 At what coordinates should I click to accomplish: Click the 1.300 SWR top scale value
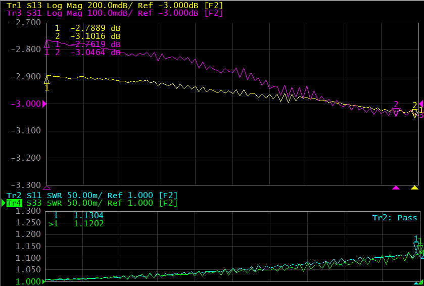28,211
